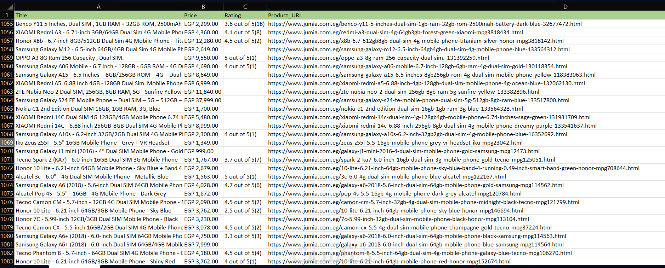665x268 pixels.
Task: Click rating cell 2.5 out of 5(2)
Action: [x=245, y=210]
